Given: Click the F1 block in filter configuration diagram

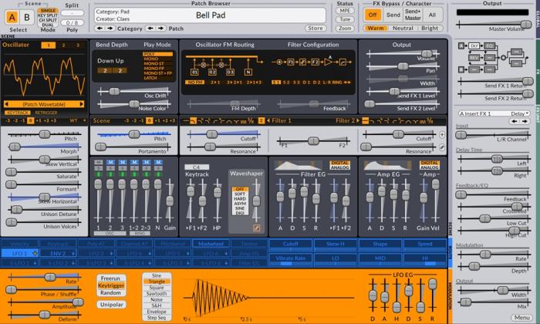Looking at the screenshot, I should (x=291, y=62).
